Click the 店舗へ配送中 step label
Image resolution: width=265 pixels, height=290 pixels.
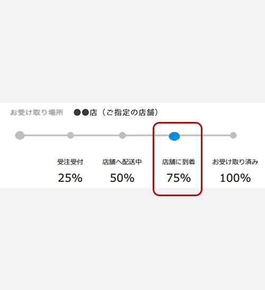click(x=122, y=162)
